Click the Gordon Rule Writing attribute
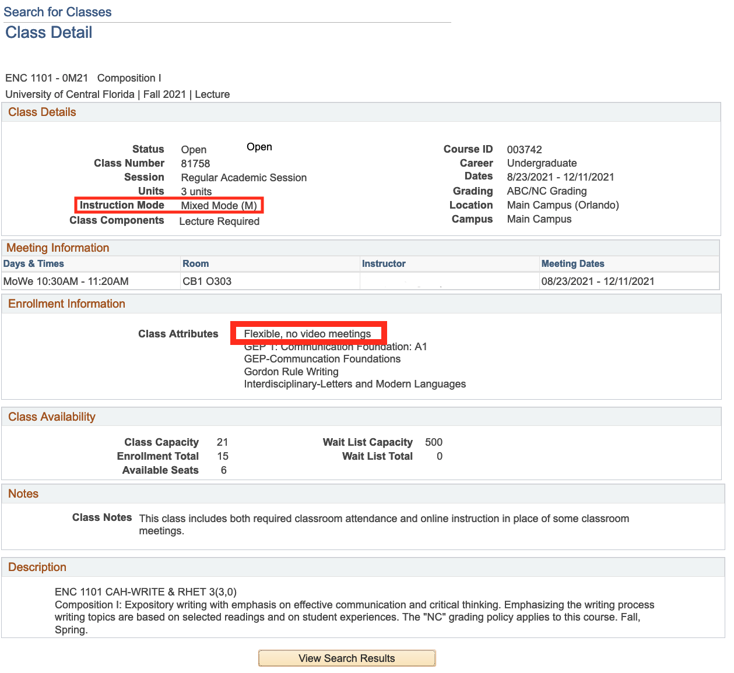 pyautogui.click(x=291, y=372)
